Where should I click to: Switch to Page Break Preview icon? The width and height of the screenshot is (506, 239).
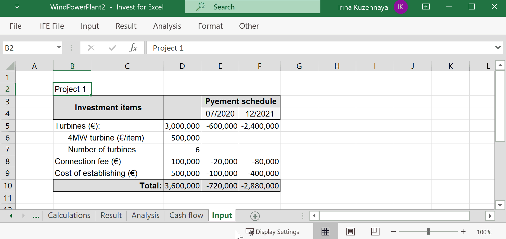click(x=375, y=232)
